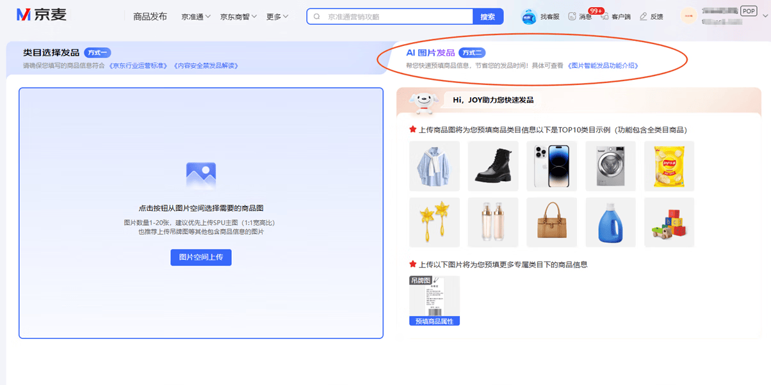
Task: Open 消息 messages icon
Action: click(572, 17)
